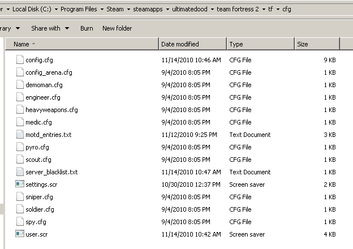Open the dropdown arrow after Steam breadcrumb
The image size is (353, 249).
(128, 9)
